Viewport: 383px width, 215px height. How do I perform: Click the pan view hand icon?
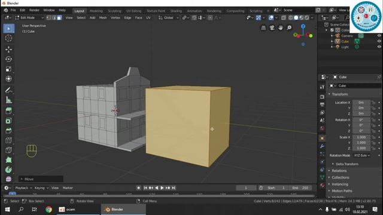pyautogui.click(x=281, y=28)
